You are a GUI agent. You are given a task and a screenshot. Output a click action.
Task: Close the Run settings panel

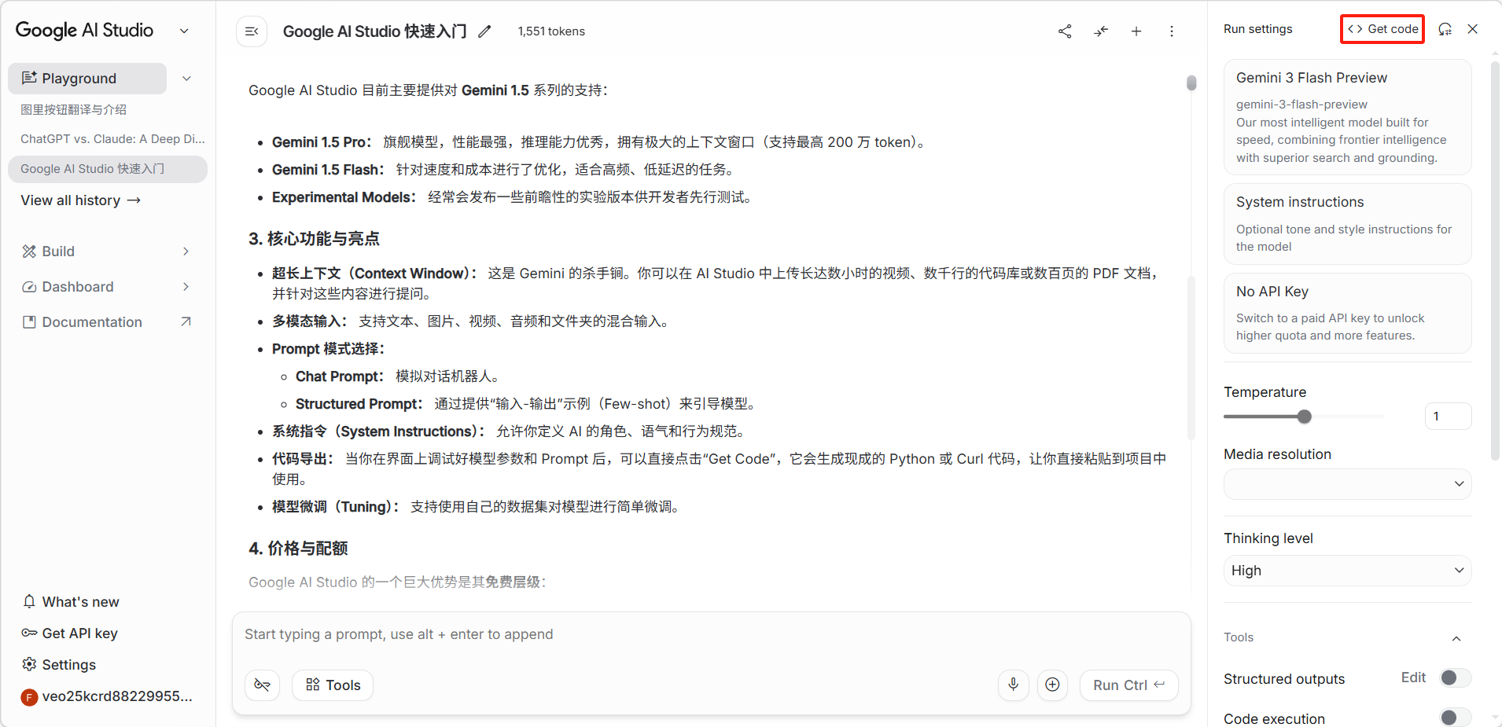pyautogui.click(x=1473, y=29)
